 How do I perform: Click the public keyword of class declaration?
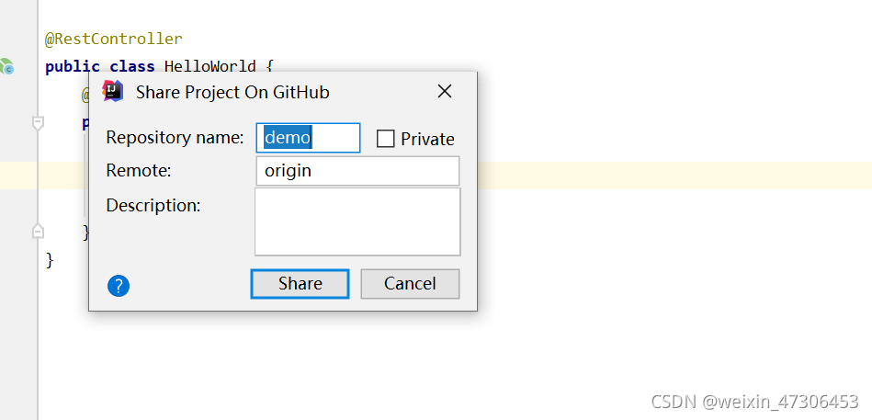[73, 67]
